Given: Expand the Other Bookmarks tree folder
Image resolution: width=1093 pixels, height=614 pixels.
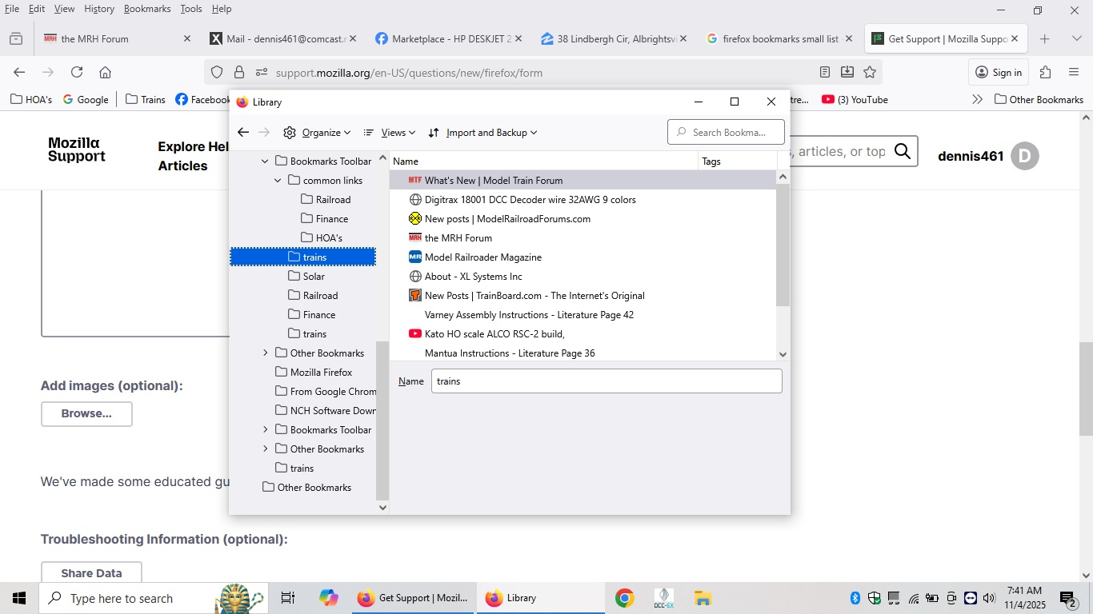Looking at the screenshot, I should pyautogui.click(x=266, y=353).
